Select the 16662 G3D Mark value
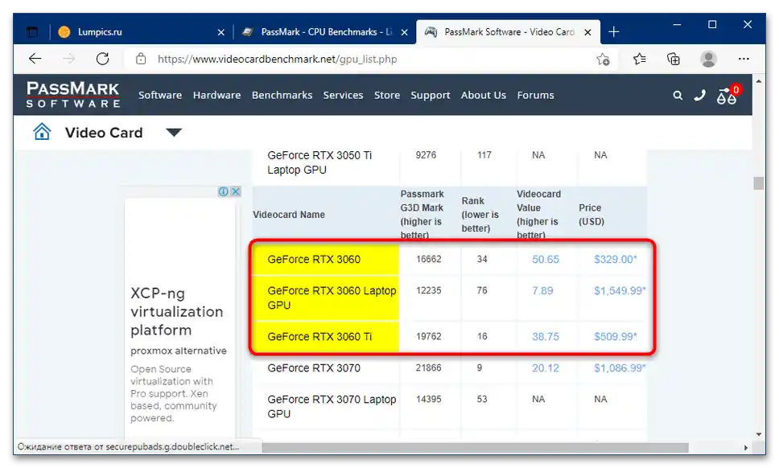779x468 pixels. (429, 259)
